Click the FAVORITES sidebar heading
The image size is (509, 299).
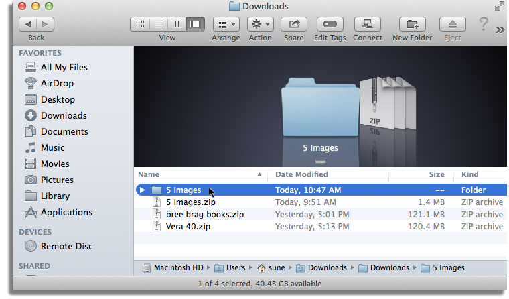coord(40,53)
